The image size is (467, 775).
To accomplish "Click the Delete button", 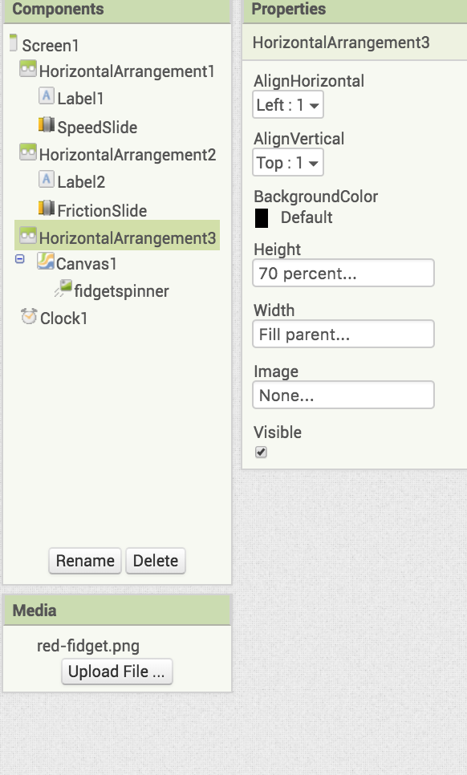I will click(156, 561).
